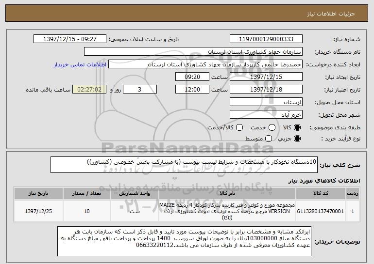Click the ساعت باقی مانده label
This screenshot has height=264, width=374.
(48, 90)
